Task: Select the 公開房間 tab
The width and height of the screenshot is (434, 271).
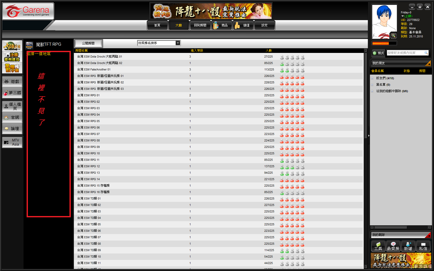Action: (x=88, y=43)
